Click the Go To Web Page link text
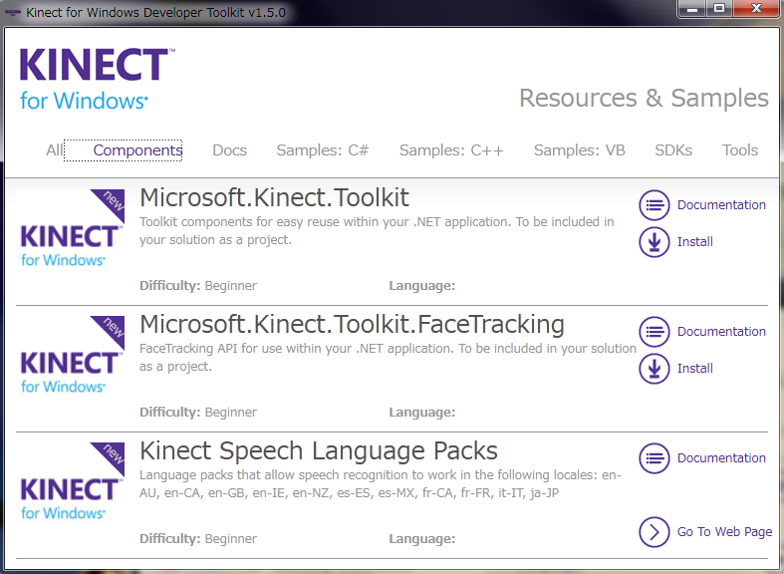 [x=724, y=532]
